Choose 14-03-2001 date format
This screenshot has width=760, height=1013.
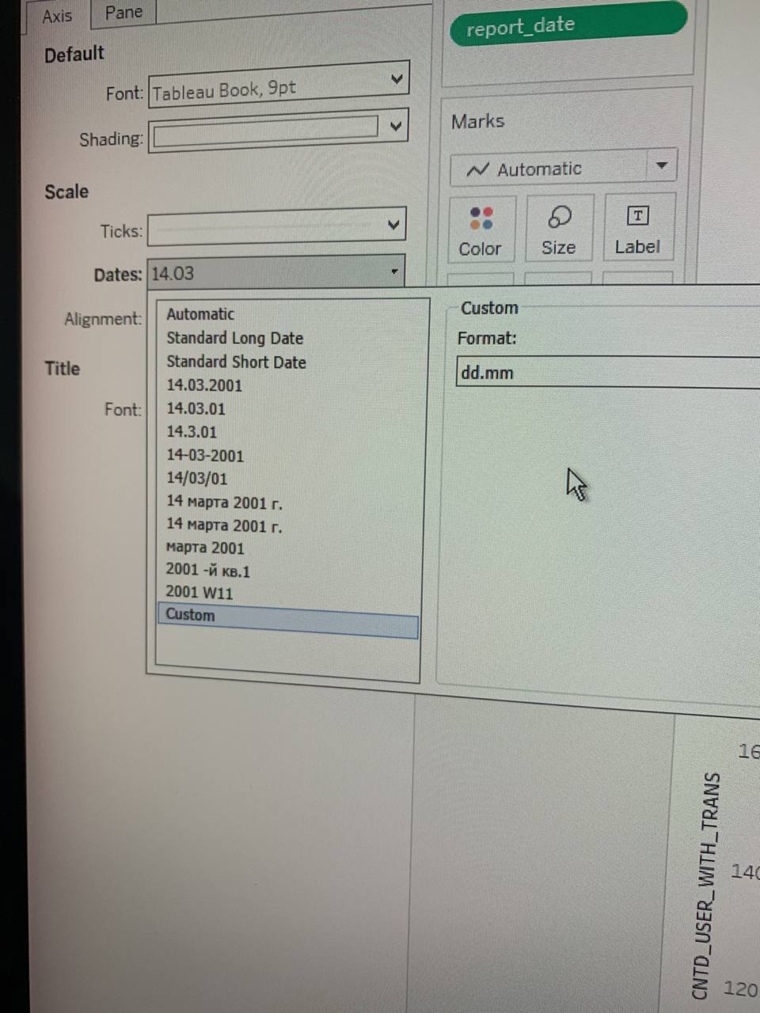coord(205,455)
